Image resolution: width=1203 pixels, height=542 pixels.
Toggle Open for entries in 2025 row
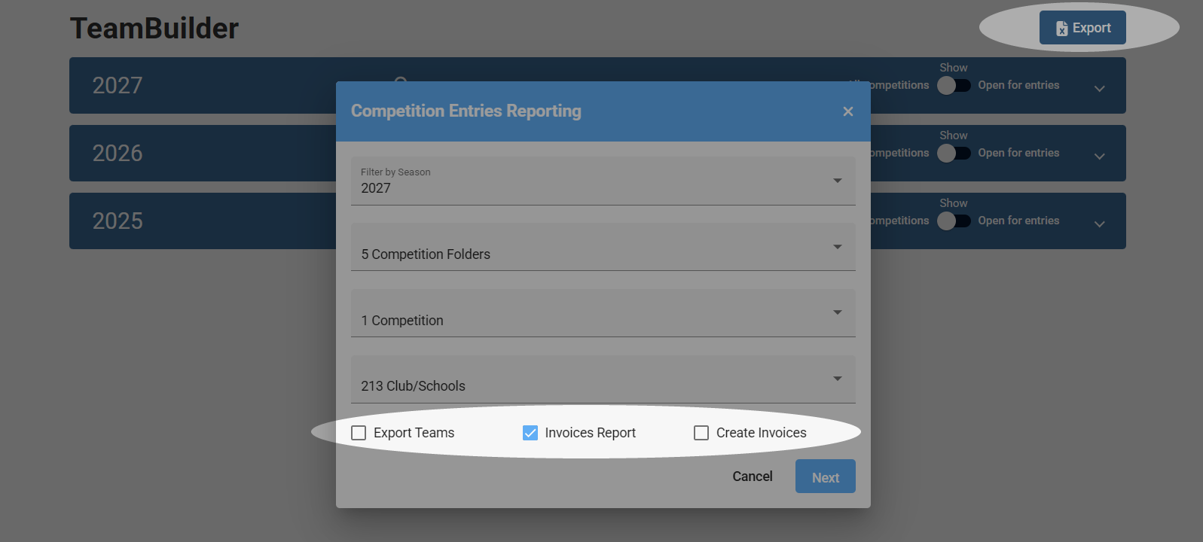(x=954, y=221)
